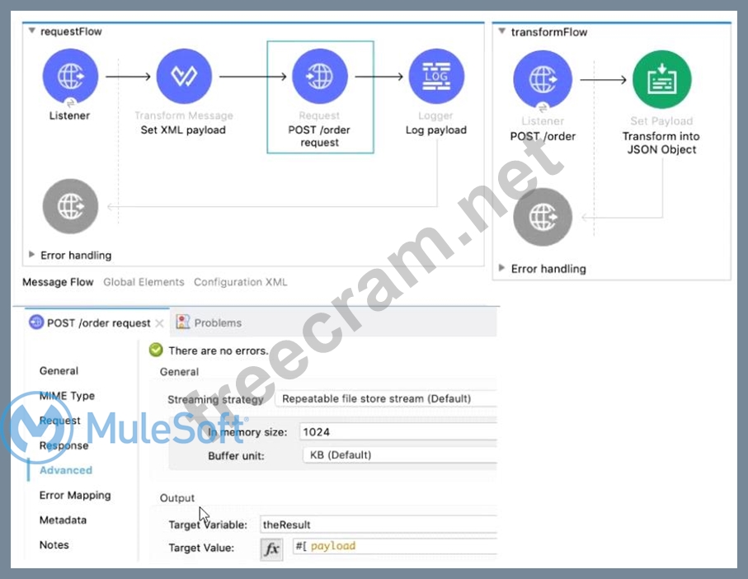Click the fx expression button for Target Value
The width and height of the screenshot is (748, 579).
tap(271, 548)
